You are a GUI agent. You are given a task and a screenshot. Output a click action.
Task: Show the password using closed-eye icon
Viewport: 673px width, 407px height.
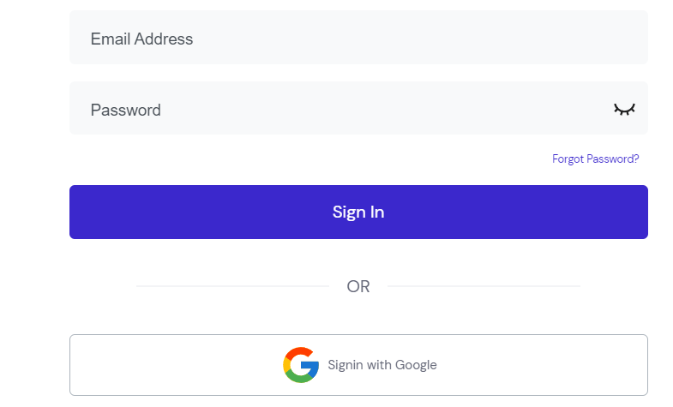coord(624,110)
